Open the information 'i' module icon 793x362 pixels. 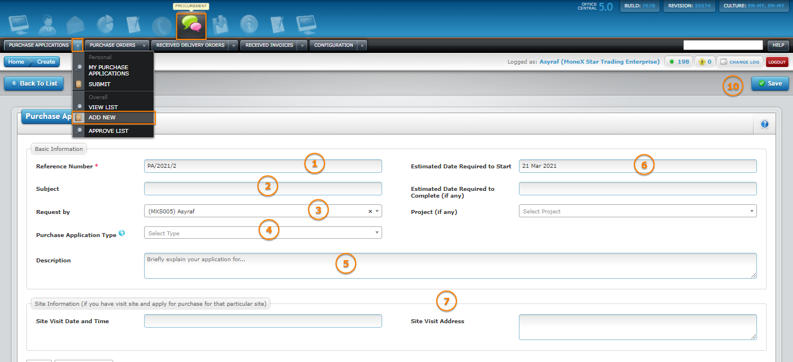[248, 25]
